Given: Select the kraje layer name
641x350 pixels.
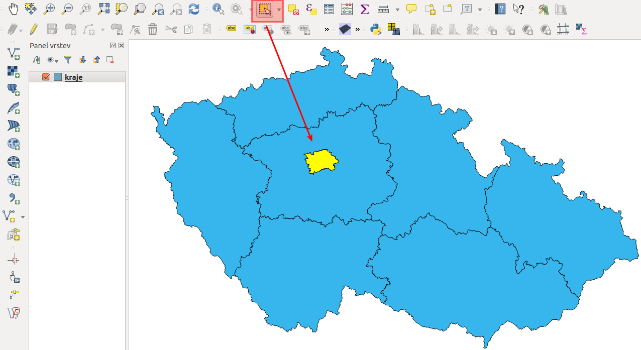Looking at the screenshot, I should click(x=73, y=77).
